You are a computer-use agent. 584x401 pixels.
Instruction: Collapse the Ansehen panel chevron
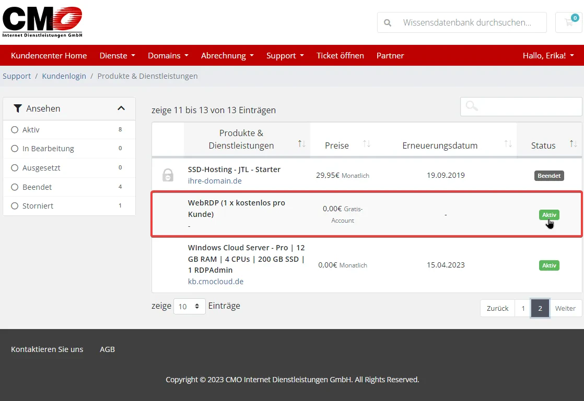tap(121, 108)
